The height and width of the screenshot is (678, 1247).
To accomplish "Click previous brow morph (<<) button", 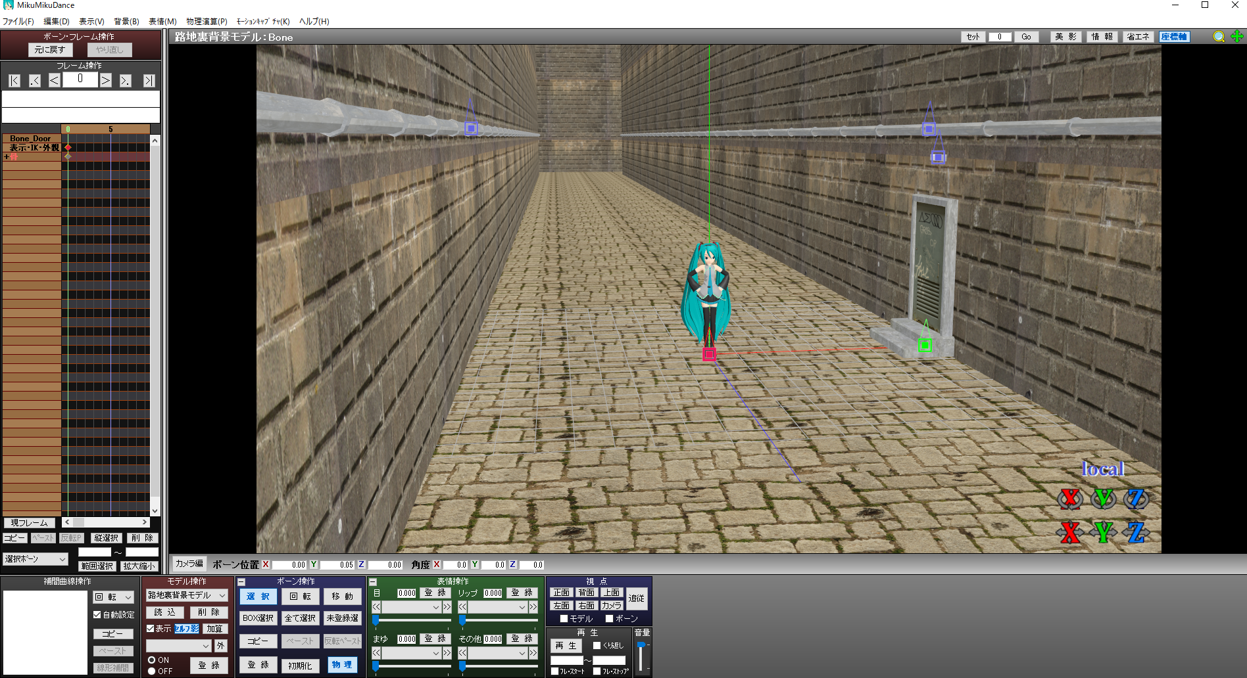I will 376,653.
